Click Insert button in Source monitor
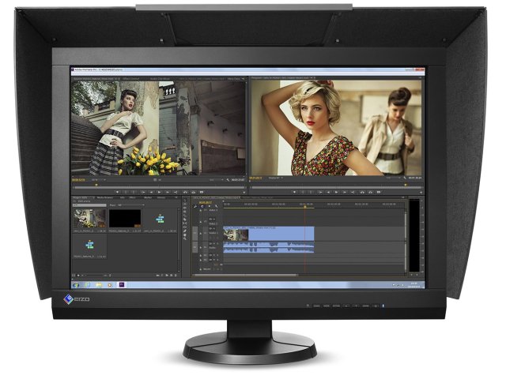506x379 pixels. [185, 192]
